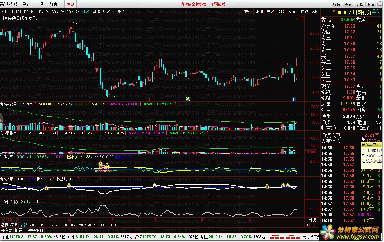
Task: Open the 画线 drawing tools
Action: point(270,11)
